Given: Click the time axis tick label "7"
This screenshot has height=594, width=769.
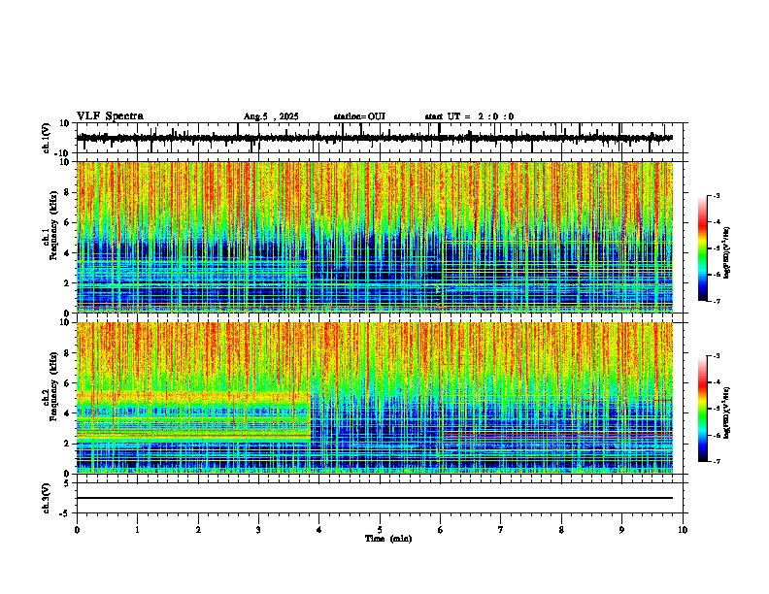Looking at the screenshot, I should [x=501, y=530].
